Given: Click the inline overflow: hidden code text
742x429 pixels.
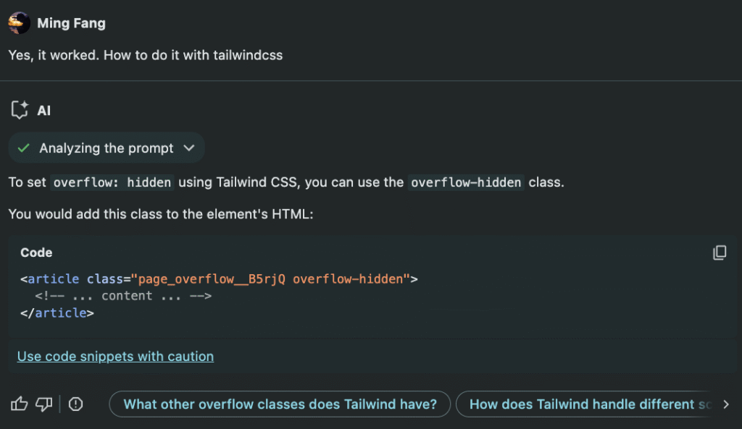Looking at the screenshot, I should pyautogui.click(x=112, y=182).
